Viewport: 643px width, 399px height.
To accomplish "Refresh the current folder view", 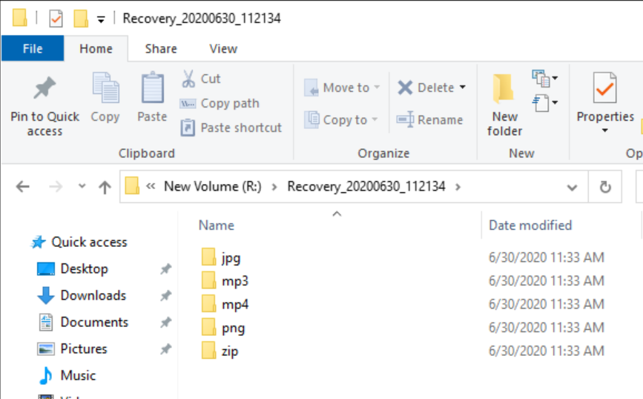I will [x=605, y=187].
